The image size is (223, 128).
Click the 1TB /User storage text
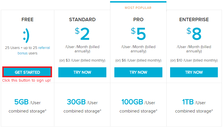(x=194, y=102)
